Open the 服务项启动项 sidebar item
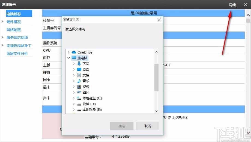251x142 pixels. tap(17, 38)
